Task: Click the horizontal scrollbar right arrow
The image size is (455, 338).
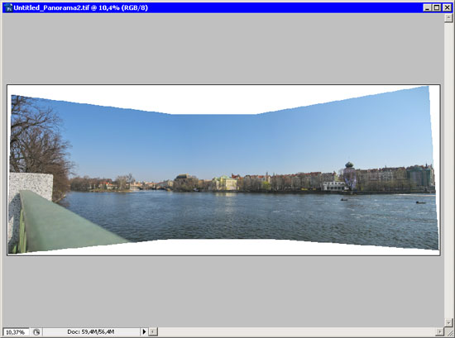Action: (440, 332)
